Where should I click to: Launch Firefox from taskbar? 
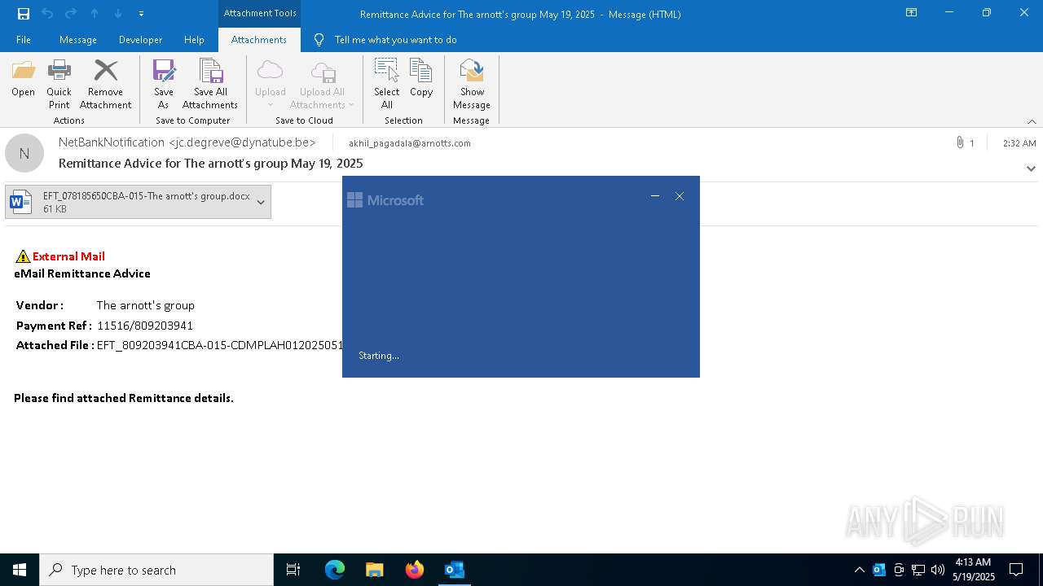415,570
